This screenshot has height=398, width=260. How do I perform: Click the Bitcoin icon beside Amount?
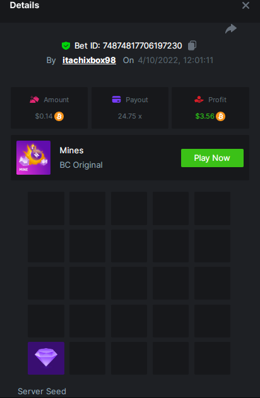59,116
